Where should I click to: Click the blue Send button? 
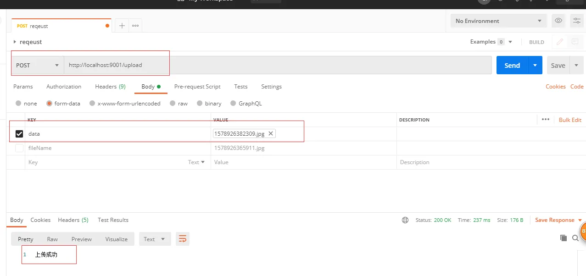click(x=512, y=65)
